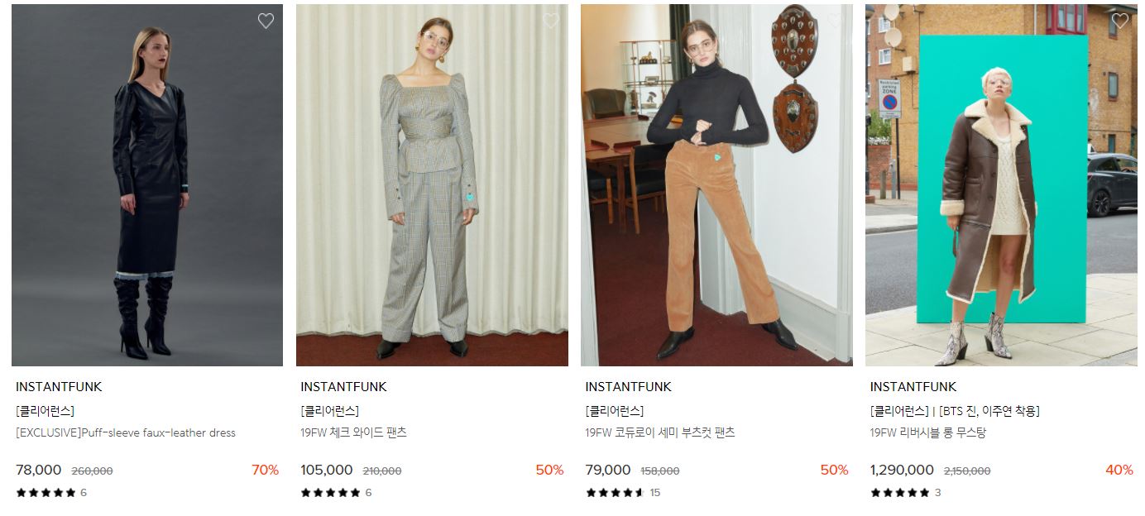Open the black faux-leather dress product image

(x=147, y=185)
